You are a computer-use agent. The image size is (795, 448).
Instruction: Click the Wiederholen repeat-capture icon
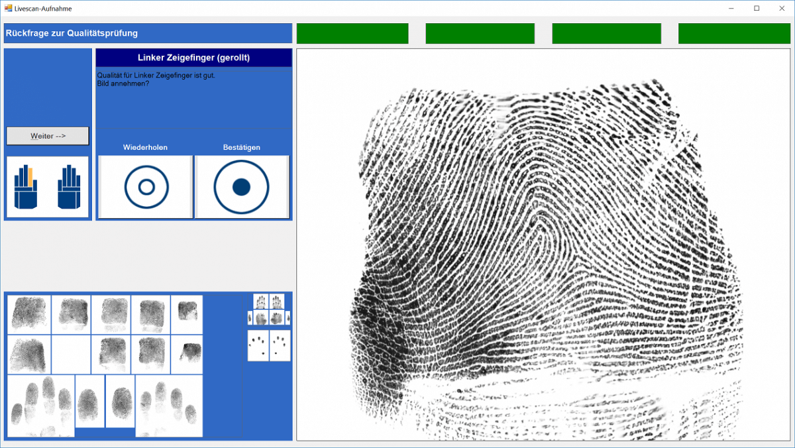(x=146, y=188)
